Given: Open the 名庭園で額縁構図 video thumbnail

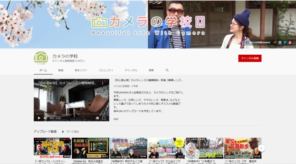Looking at the screenshot, I should click(x=90, y=148).
